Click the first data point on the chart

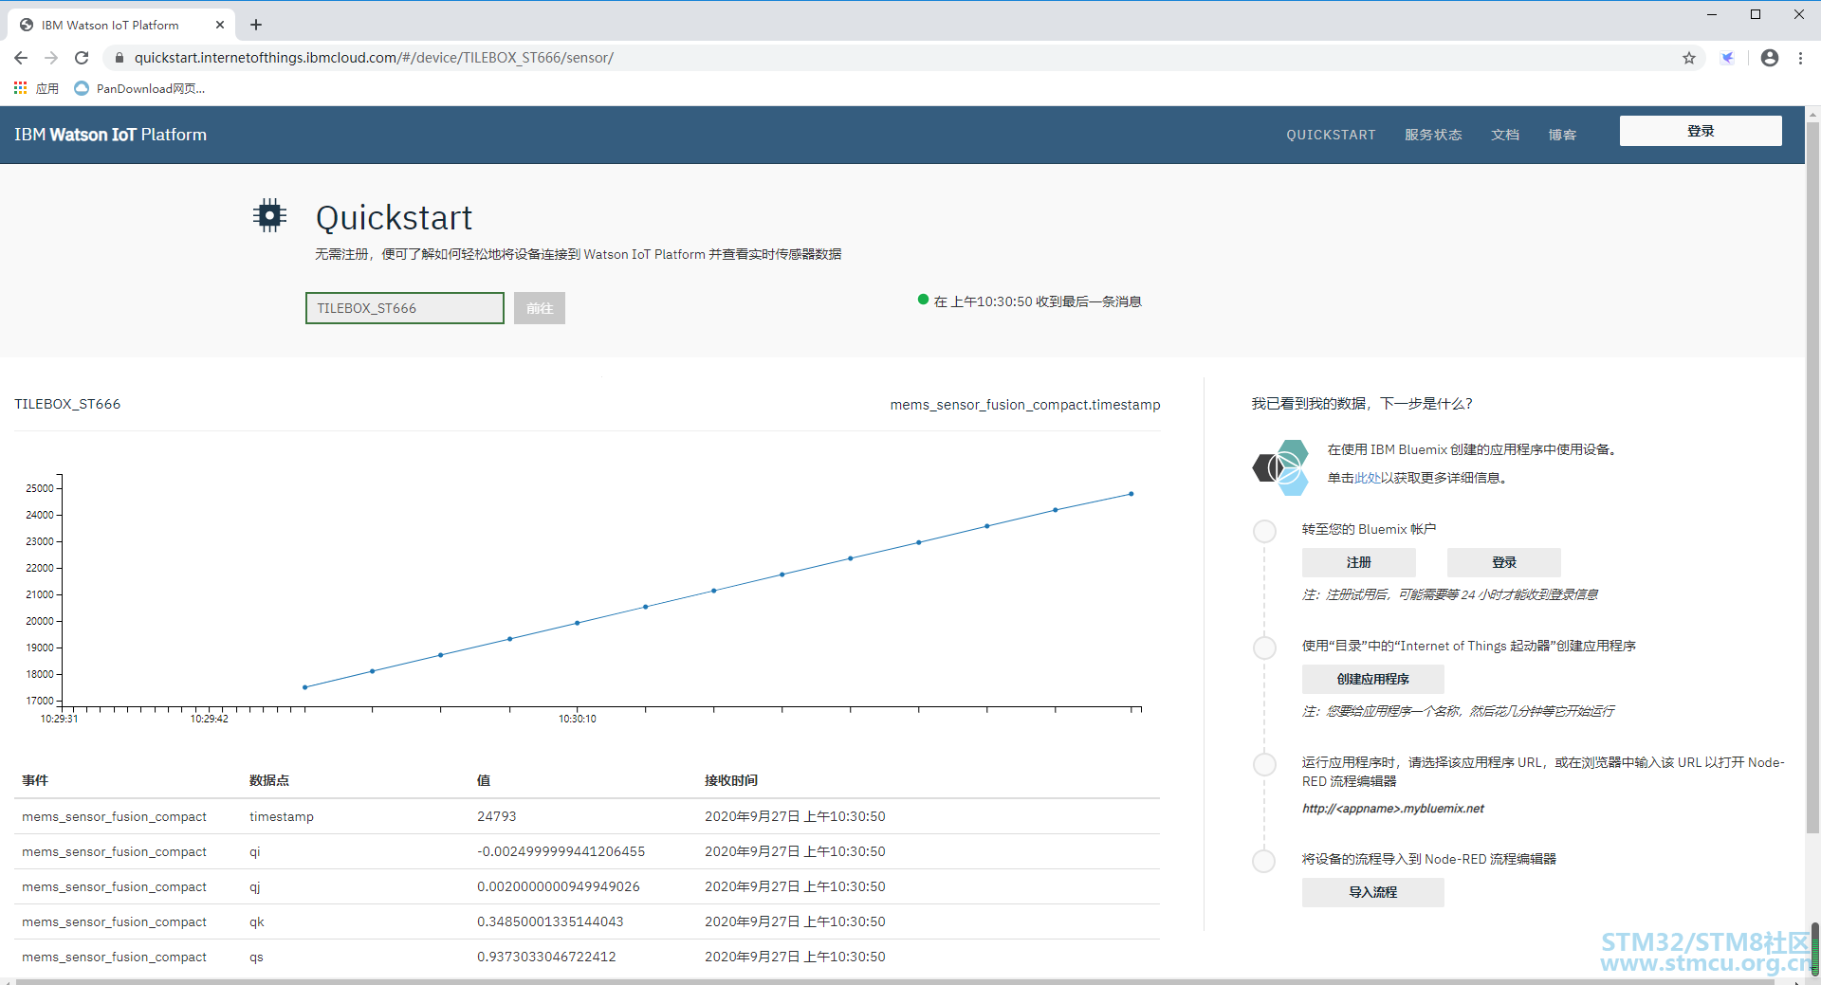click(x=304, y=687)
